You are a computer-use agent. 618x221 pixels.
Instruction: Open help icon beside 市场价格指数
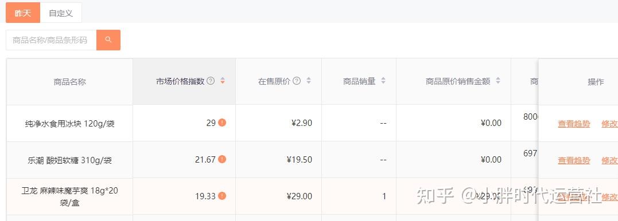click(x=211, y=81)
